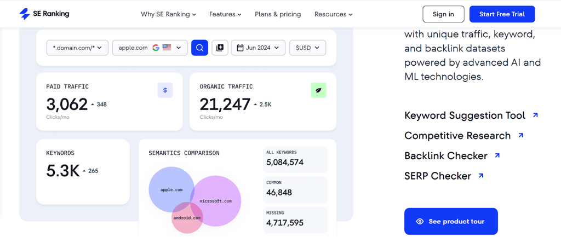Click the up-arrow beside 265 in Keywords
561x237 pixels.
(84, 171)
